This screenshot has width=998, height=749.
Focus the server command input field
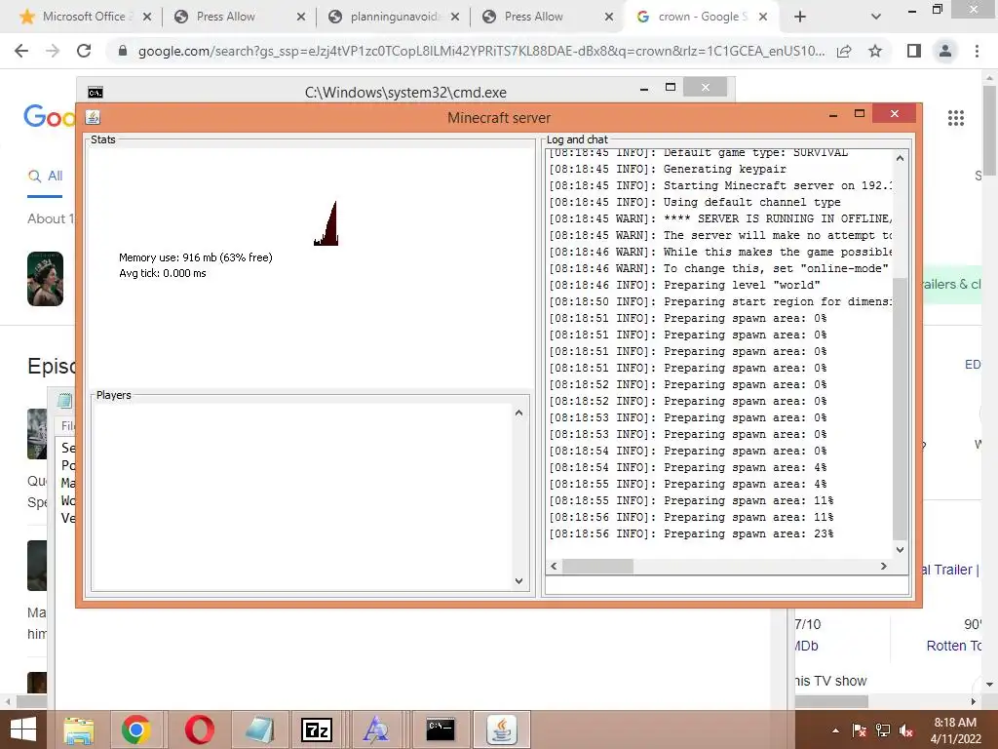[727, 585]
